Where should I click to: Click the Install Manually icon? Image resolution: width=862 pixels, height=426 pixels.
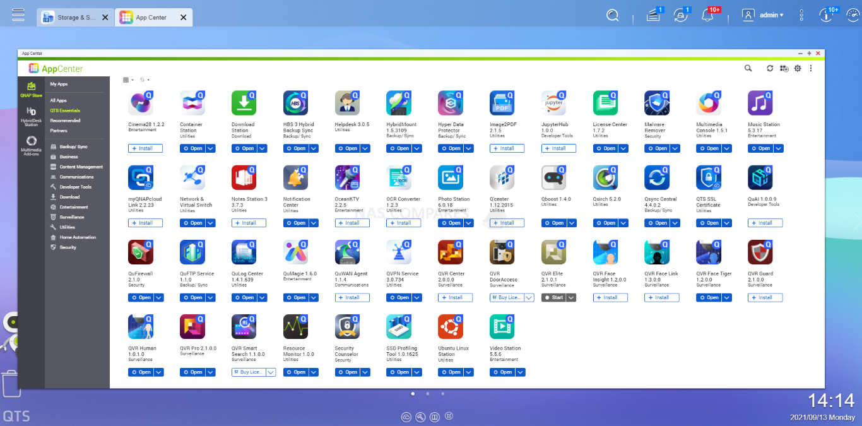pos(784,68)
